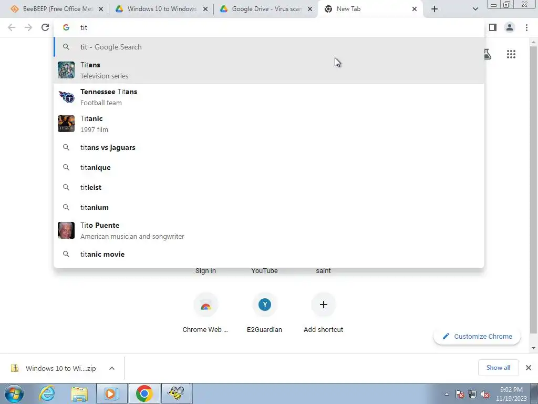
Task: Select the Tito Puente suggestion
Action: [269, 230]
